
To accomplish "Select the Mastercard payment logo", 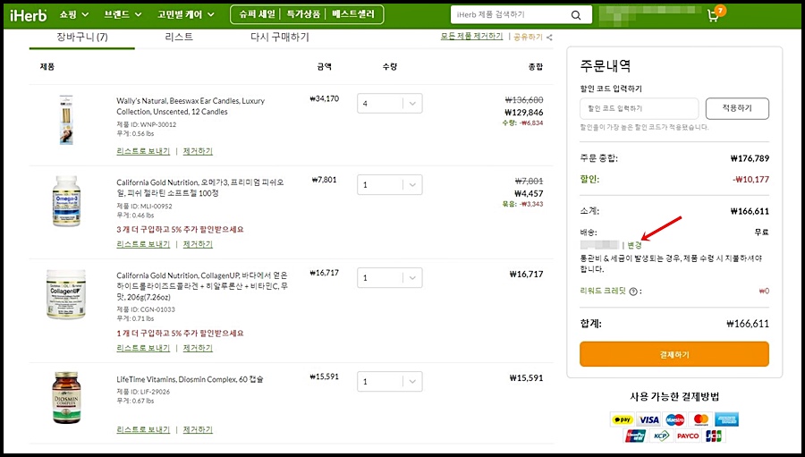I will coord(700,419).
